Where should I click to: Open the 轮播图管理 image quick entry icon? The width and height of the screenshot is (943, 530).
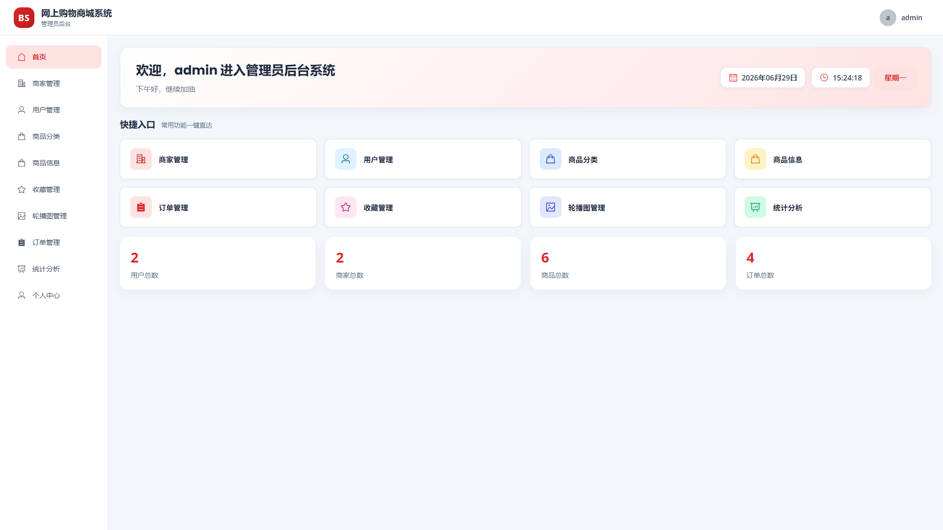pyautogui.click(x=551, y=207)
